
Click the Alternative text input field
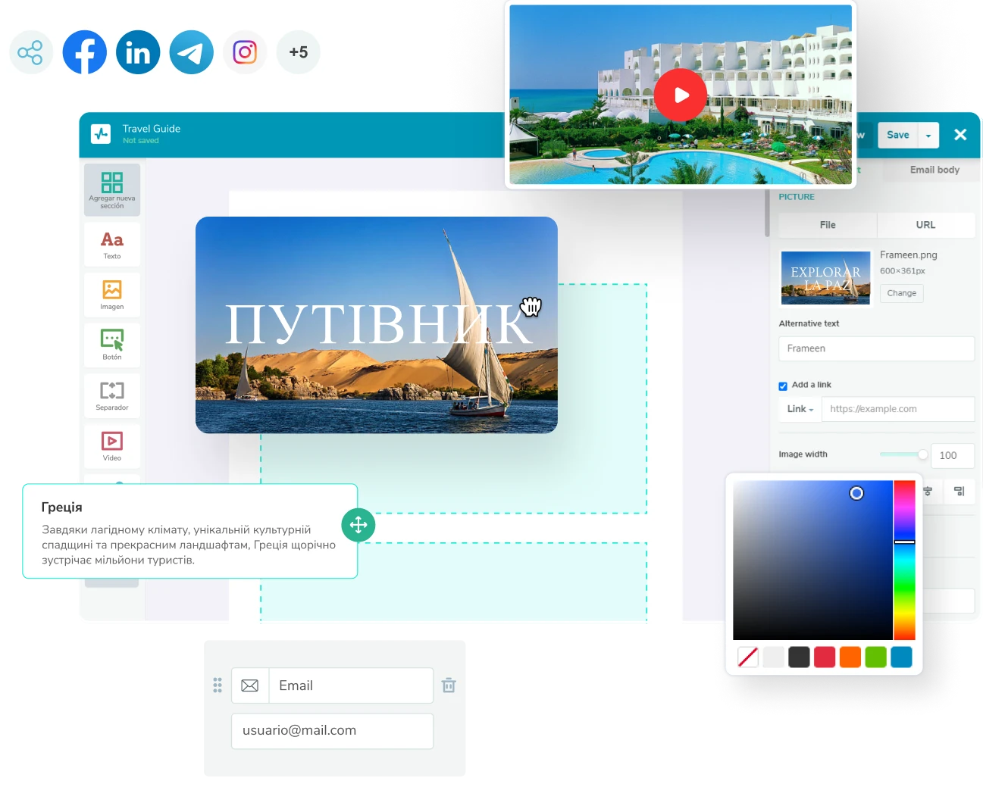[876, 348]
